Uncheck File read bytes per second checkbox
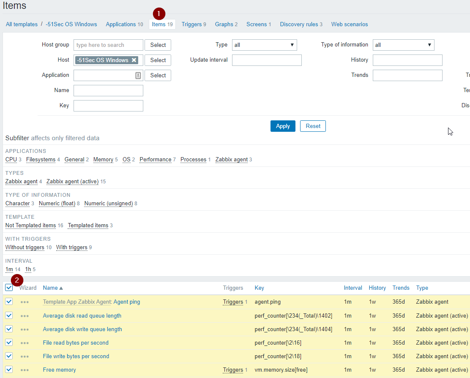This screenshot has width=470, height=378. coord(9,342)
